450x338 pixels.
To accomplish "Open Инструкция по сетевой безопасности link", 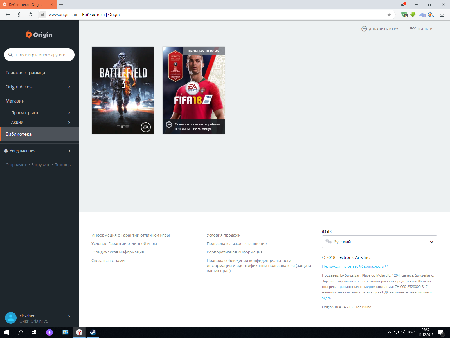I will 355,266.
